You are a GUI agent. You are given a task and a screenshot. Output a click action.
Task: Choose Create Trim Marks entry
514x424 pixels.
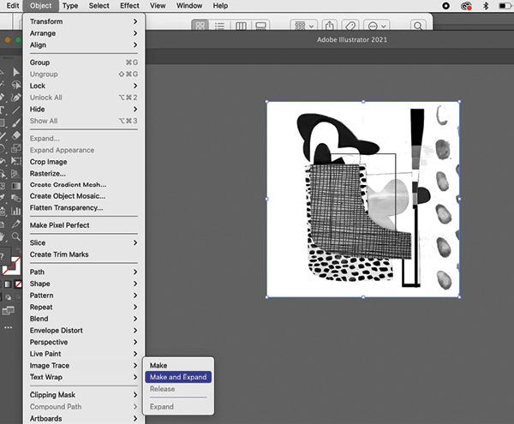point(84,254)
